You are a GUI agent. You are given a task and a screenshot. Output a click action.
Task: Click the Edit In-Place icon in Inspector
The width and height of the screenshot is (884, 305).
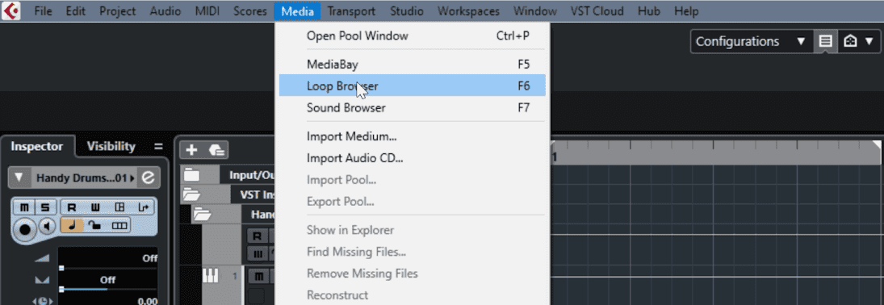click(119, 207)
